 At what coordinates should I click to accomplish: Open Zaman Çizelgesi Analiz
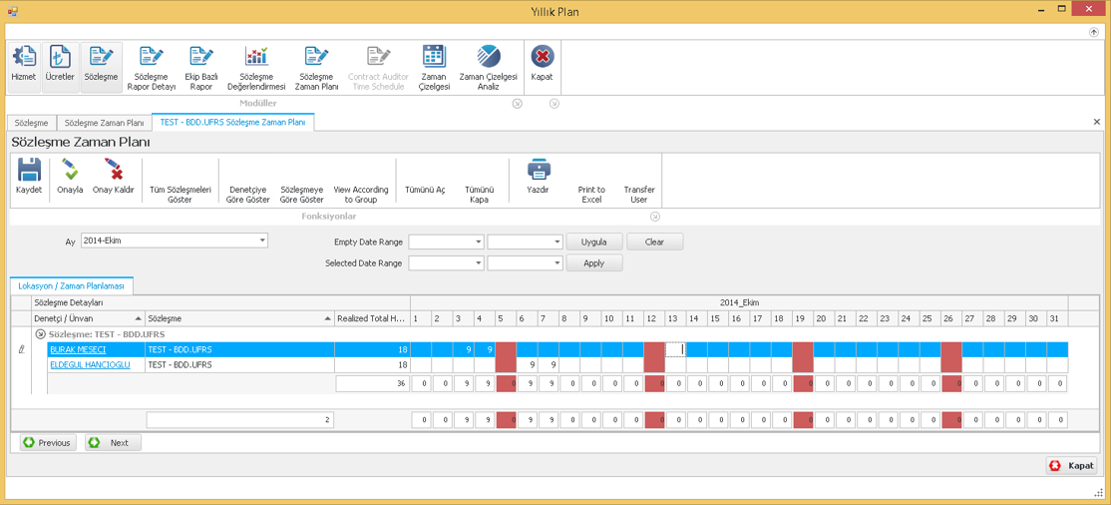click(488, 66)
